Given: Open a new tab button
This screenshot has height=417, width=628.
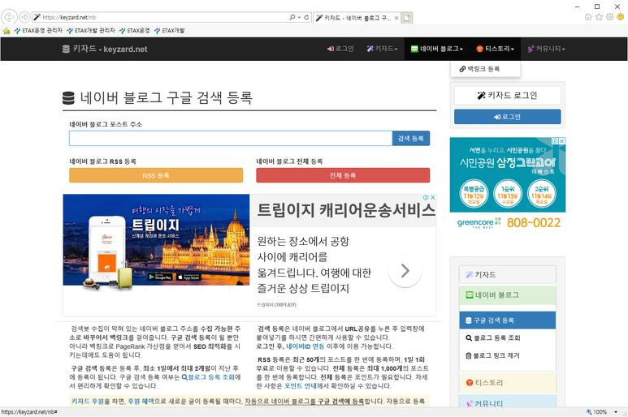Looking at the screenshot, I should (407, 18).
